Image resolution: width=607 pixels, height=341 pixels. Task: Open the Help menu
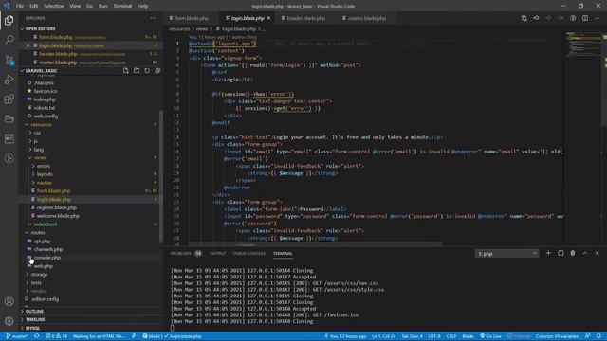pos(143,6)
